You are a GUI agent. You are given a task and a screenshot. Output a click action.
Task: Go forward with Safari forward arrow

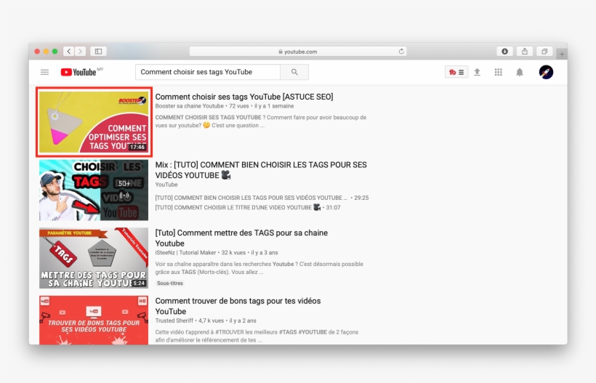pyautogui.click(x=80, y=52)
